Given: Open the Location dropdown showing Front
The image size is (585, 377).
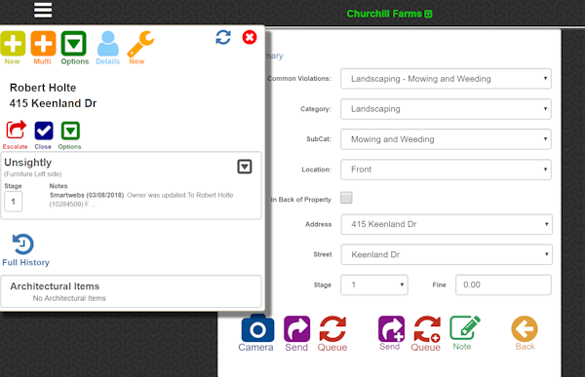Looking at the screenshot, I should 446,170.
